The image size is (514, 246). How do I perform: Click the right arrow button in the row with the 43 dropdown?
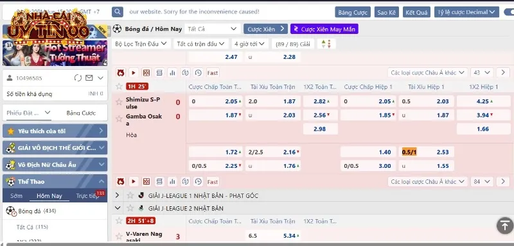click(x=503, y=72)
